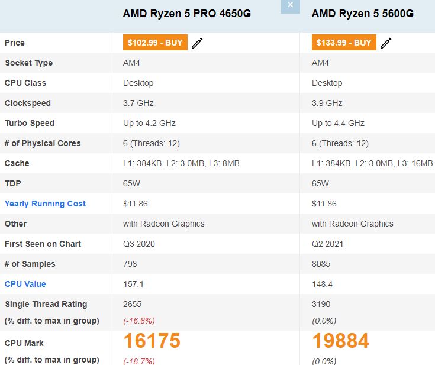
Task: Select sample count 8085
Action: [321, 264]
